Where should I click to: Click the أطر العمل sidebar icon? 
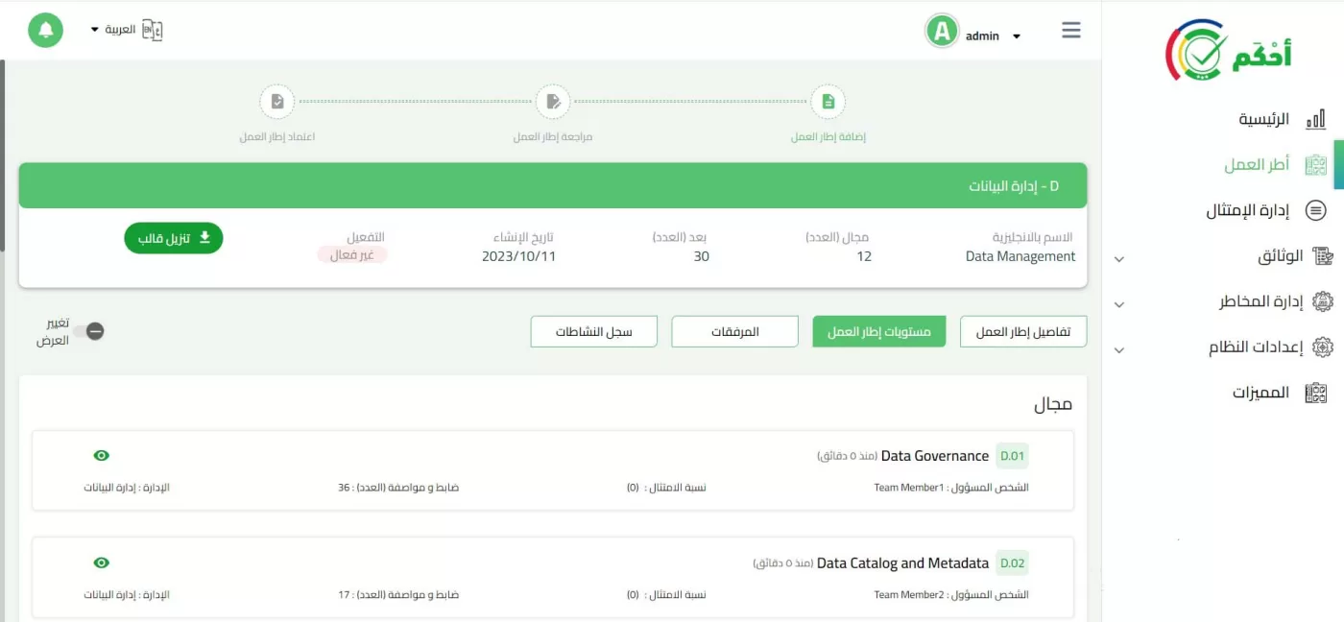1317,163
